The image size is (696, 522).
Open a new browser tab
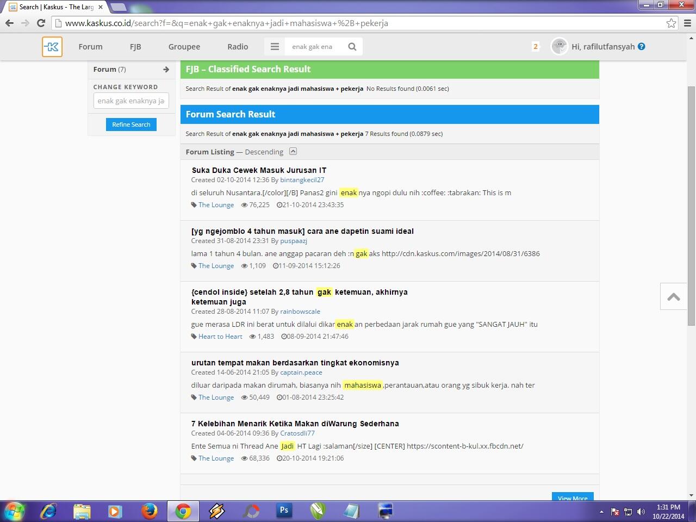pos(118,7)
